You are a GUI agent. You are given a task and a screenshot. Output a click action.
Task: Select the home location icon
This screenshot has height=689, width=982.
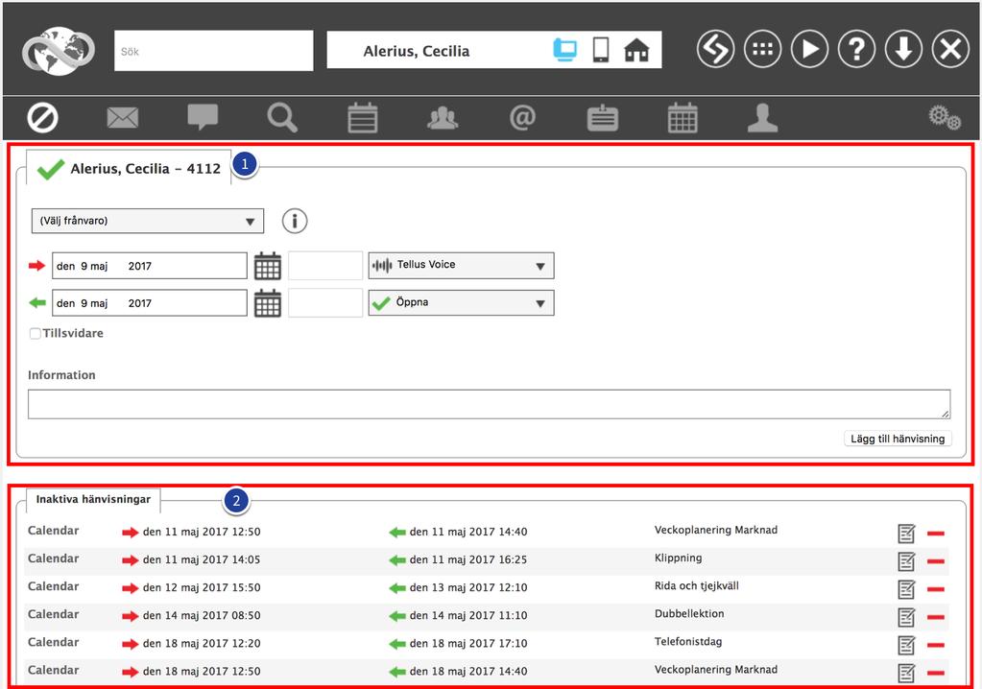click(637, 50)
